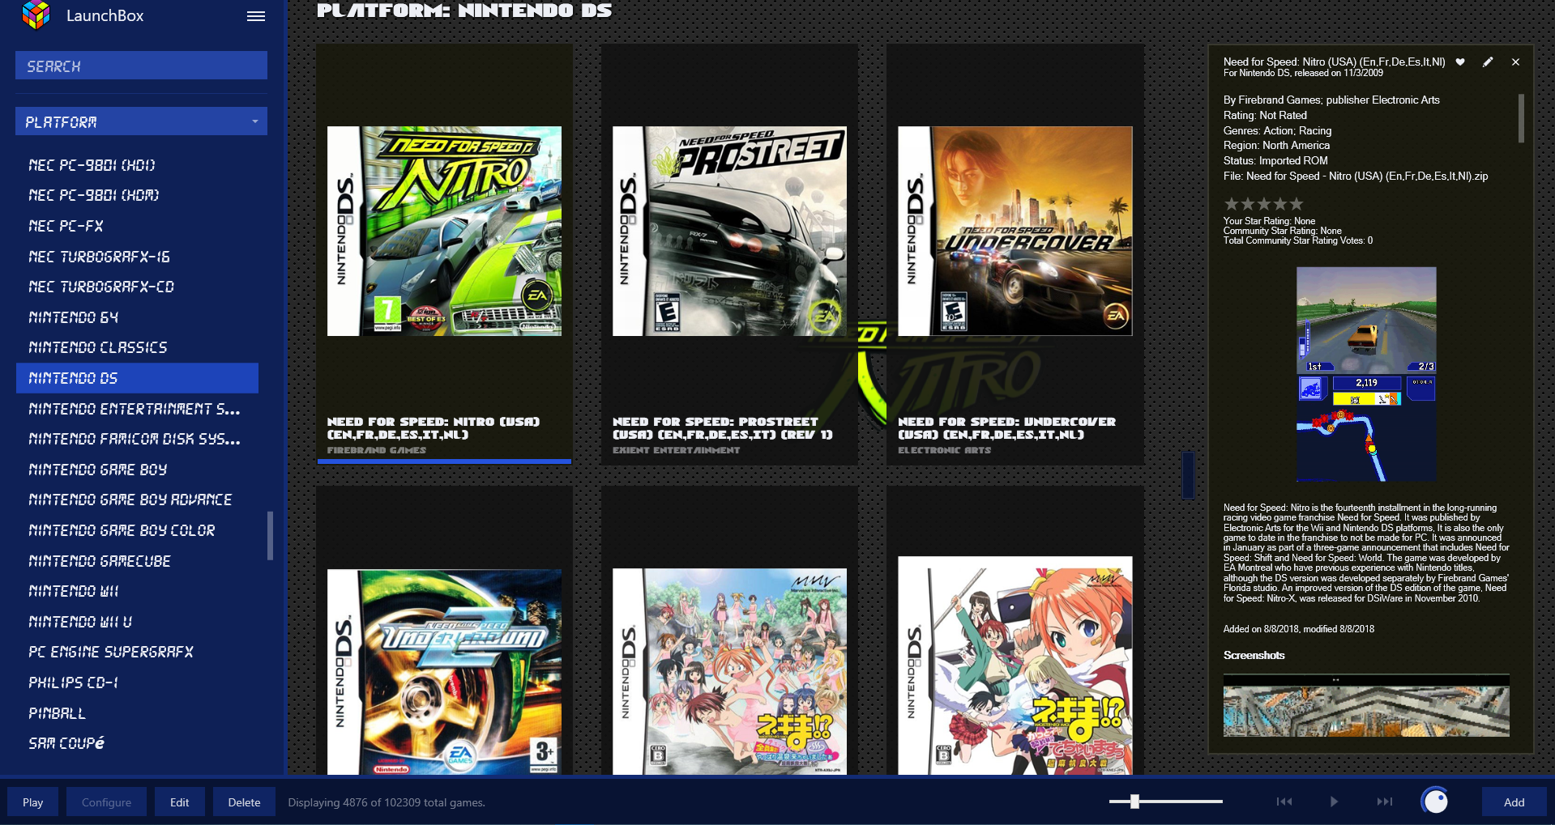
Task: Click the Delete button
Action: coord(244,802)
